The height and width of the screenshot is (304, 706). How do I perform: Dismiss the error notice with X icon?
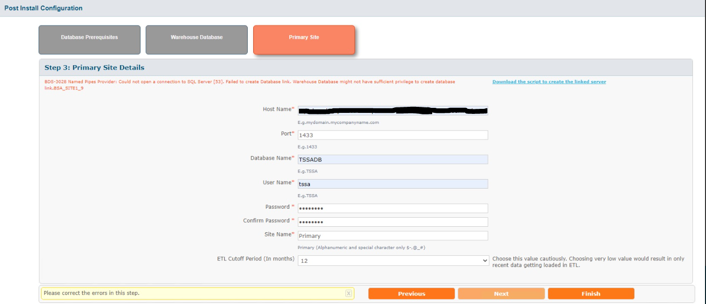coord(348,293)
